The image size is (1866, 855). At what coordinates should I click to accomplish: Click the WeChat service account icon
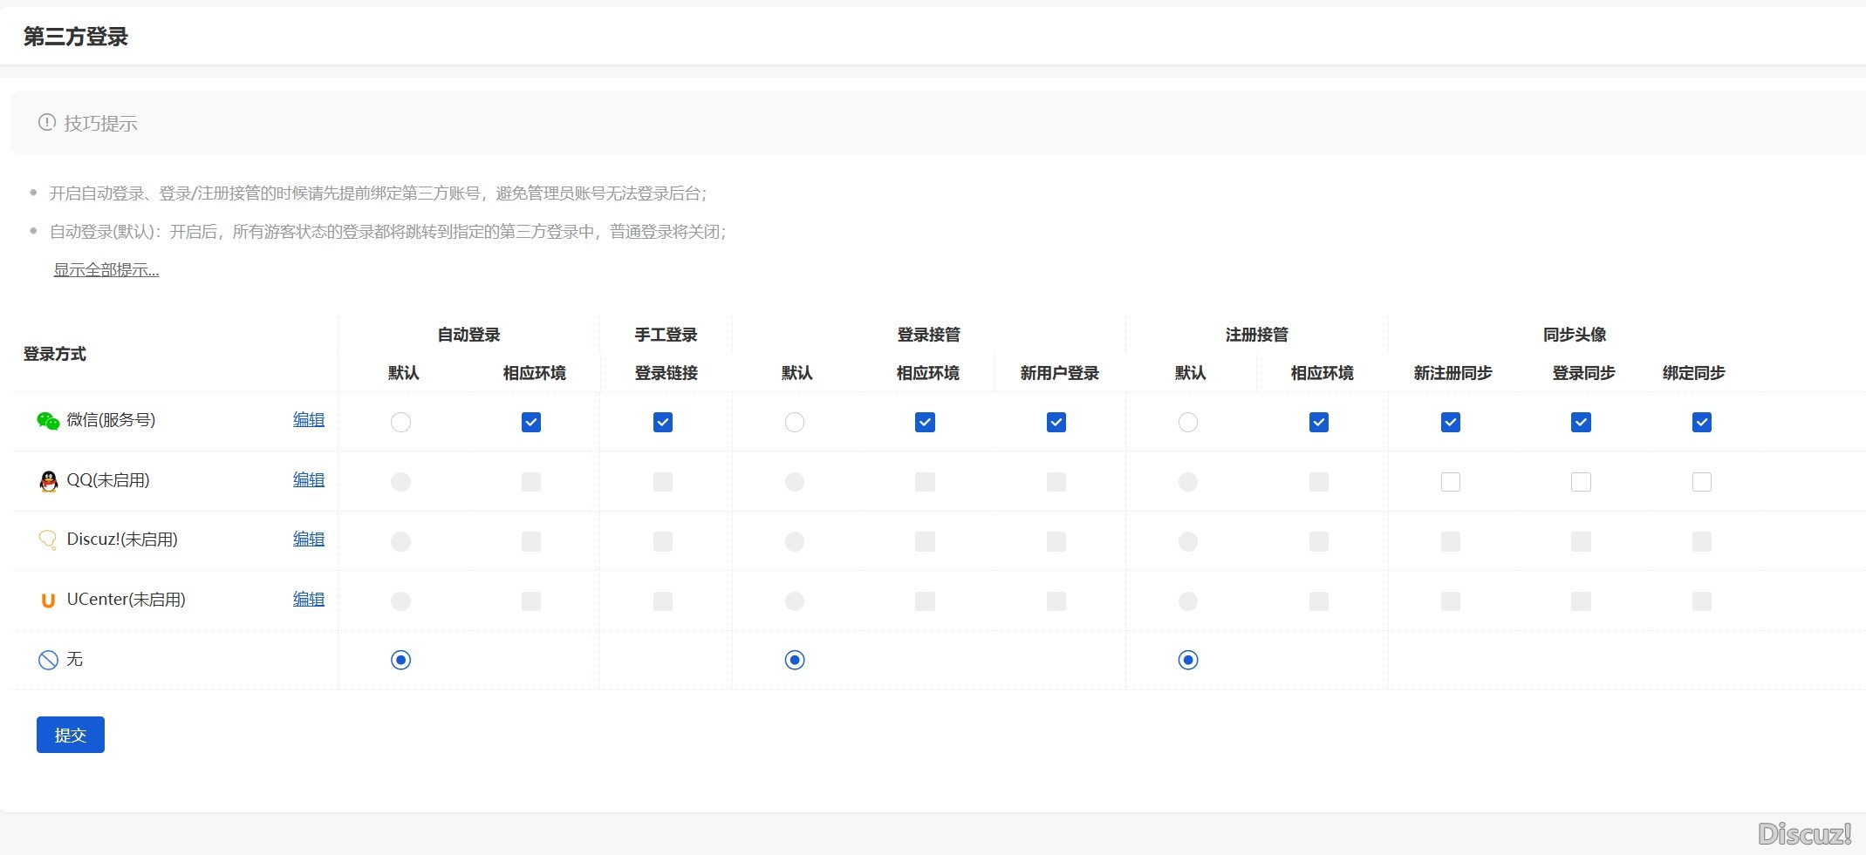pos(49,421)
